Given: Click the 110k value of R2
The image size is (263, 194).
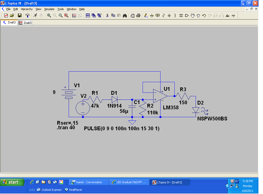Looking at the screenshot, I should point(152,112).
